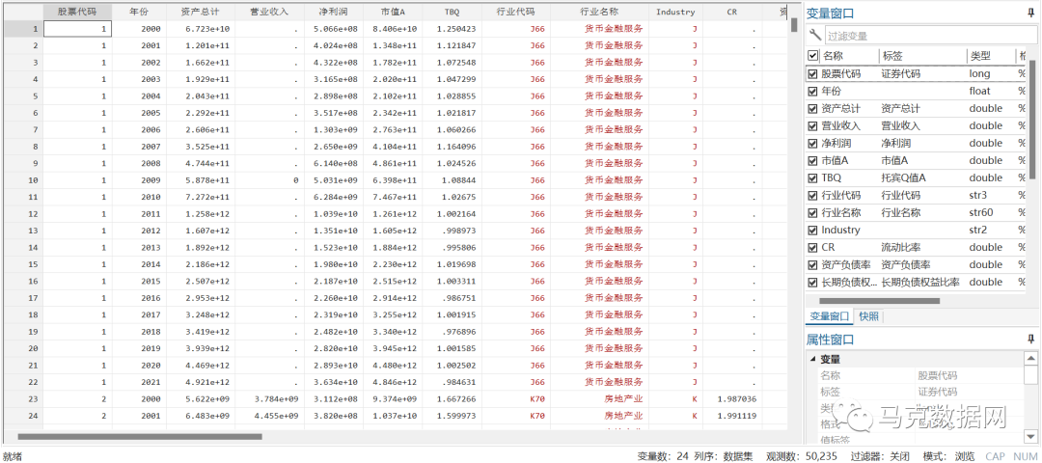Switch to the 变量窗口 tab

coord(829,316)
